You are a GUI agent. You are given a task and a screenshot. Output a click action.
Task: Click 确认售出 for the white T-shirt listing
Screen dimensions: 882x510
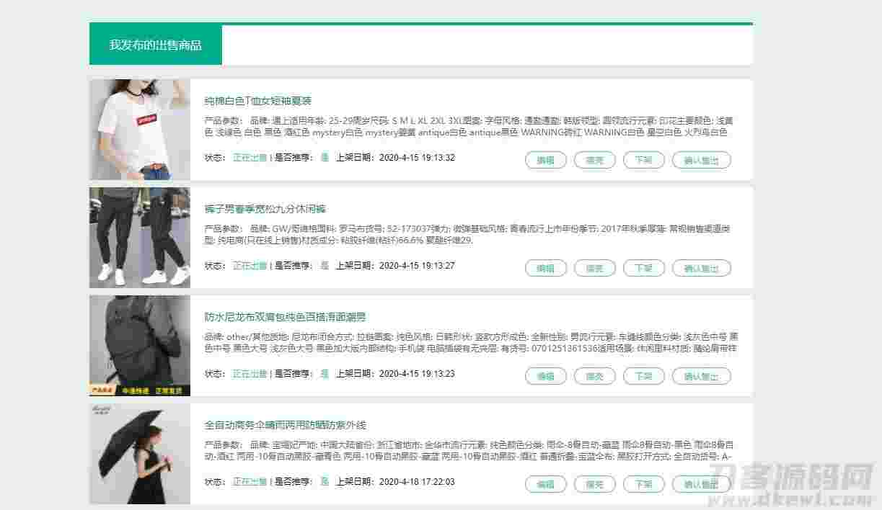pyautogui.click(x=702, y=160)
